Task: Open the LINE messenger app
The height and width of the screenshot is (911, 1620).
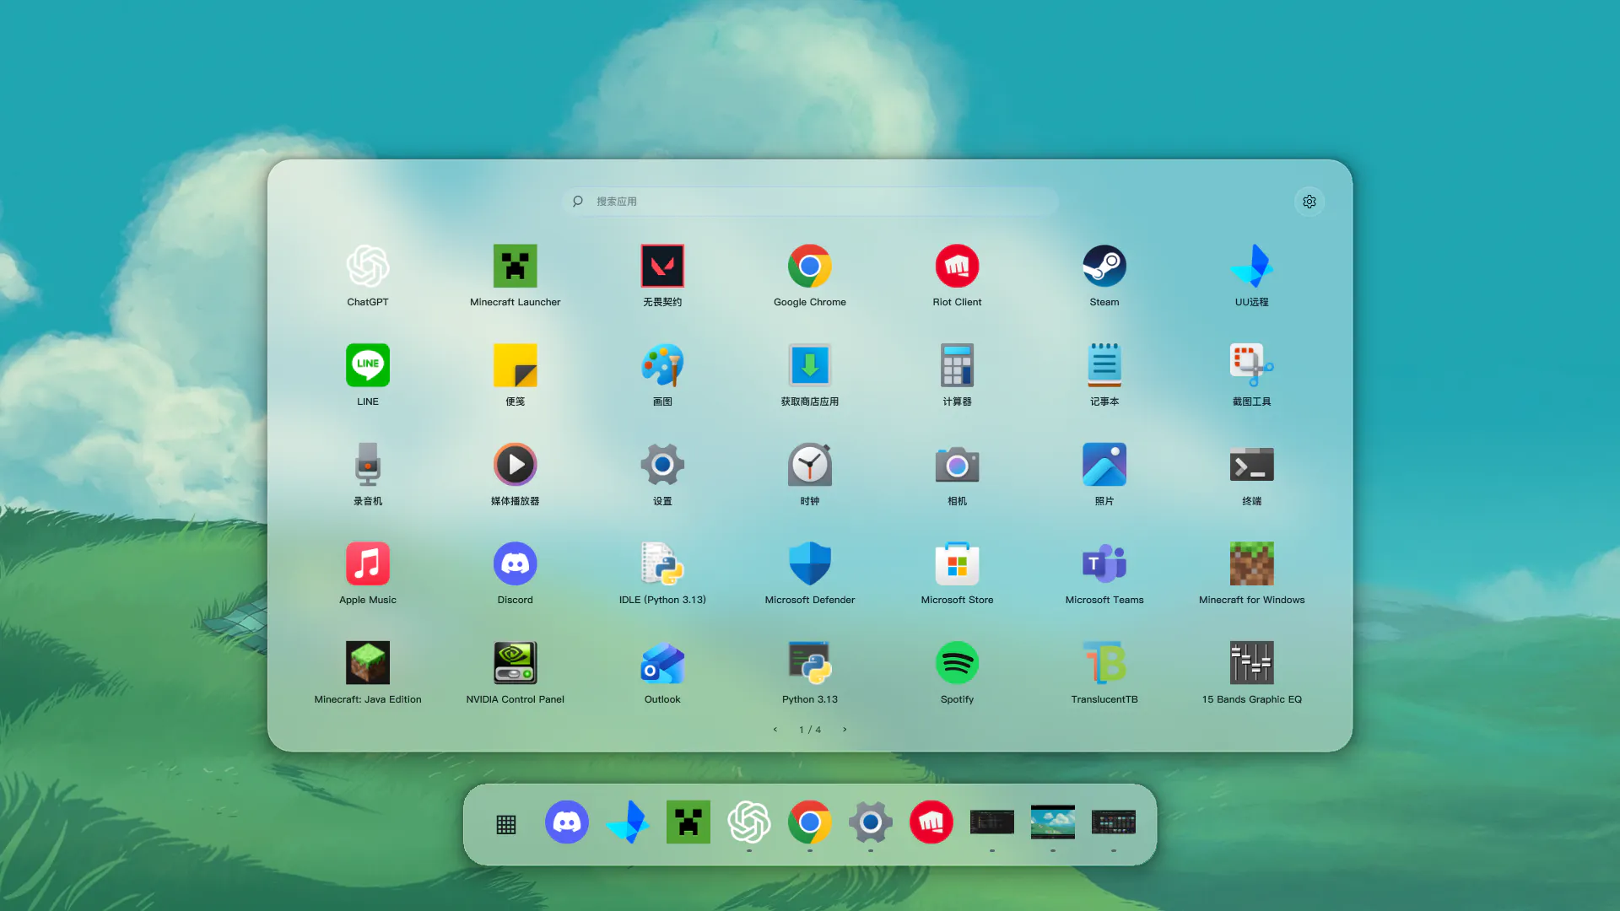Action: coord(368,365)
